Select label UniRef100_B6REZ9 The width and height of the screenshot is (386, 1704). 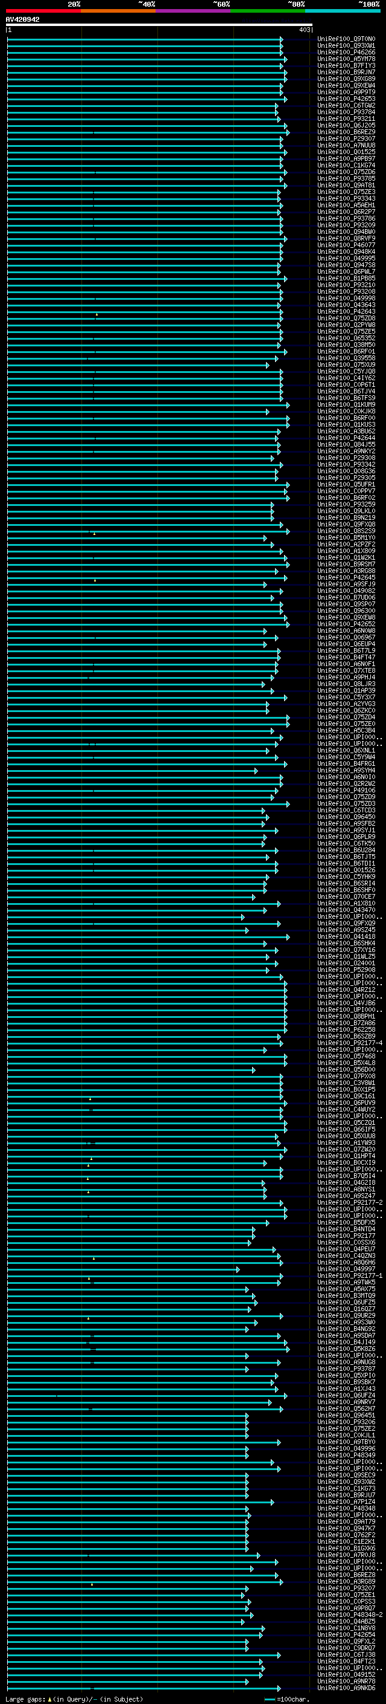(346, 132)
